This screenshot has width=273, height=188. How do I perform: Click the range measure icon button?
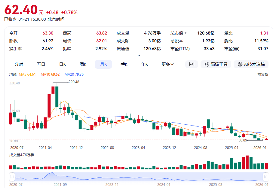[x=192, y=64]
